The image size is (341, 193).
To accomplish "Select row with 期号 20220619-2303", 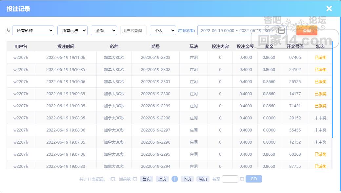I will pos(155,58).
